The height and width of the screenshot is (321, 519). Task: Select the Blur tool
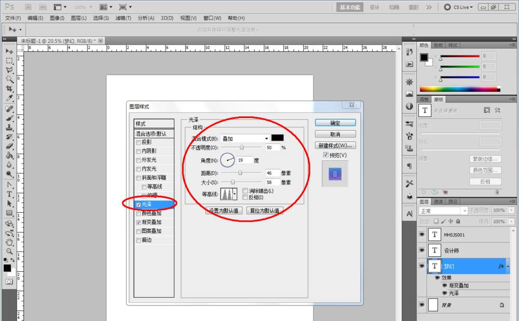point(9,165)
